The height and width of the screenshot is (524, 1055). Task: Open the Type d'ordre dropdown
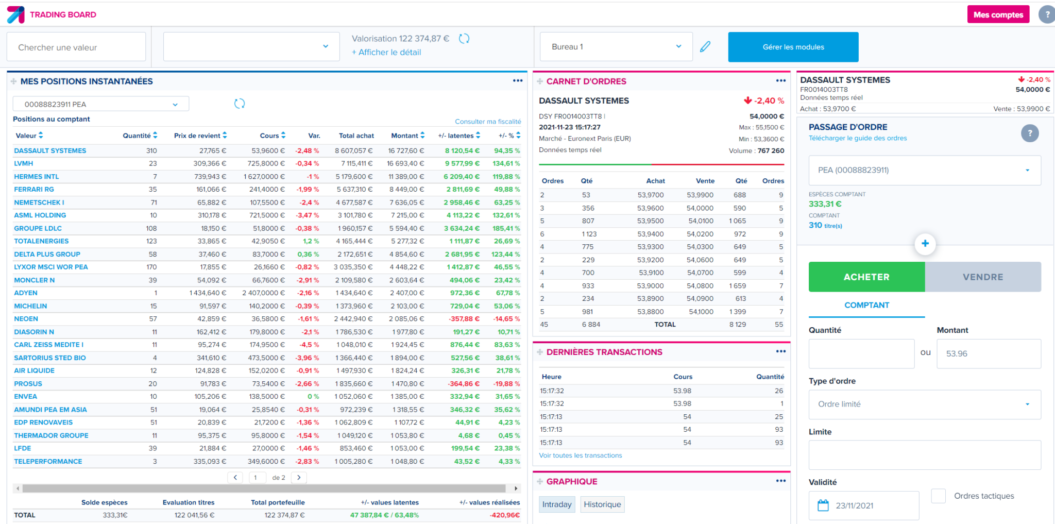click(924, 404)
